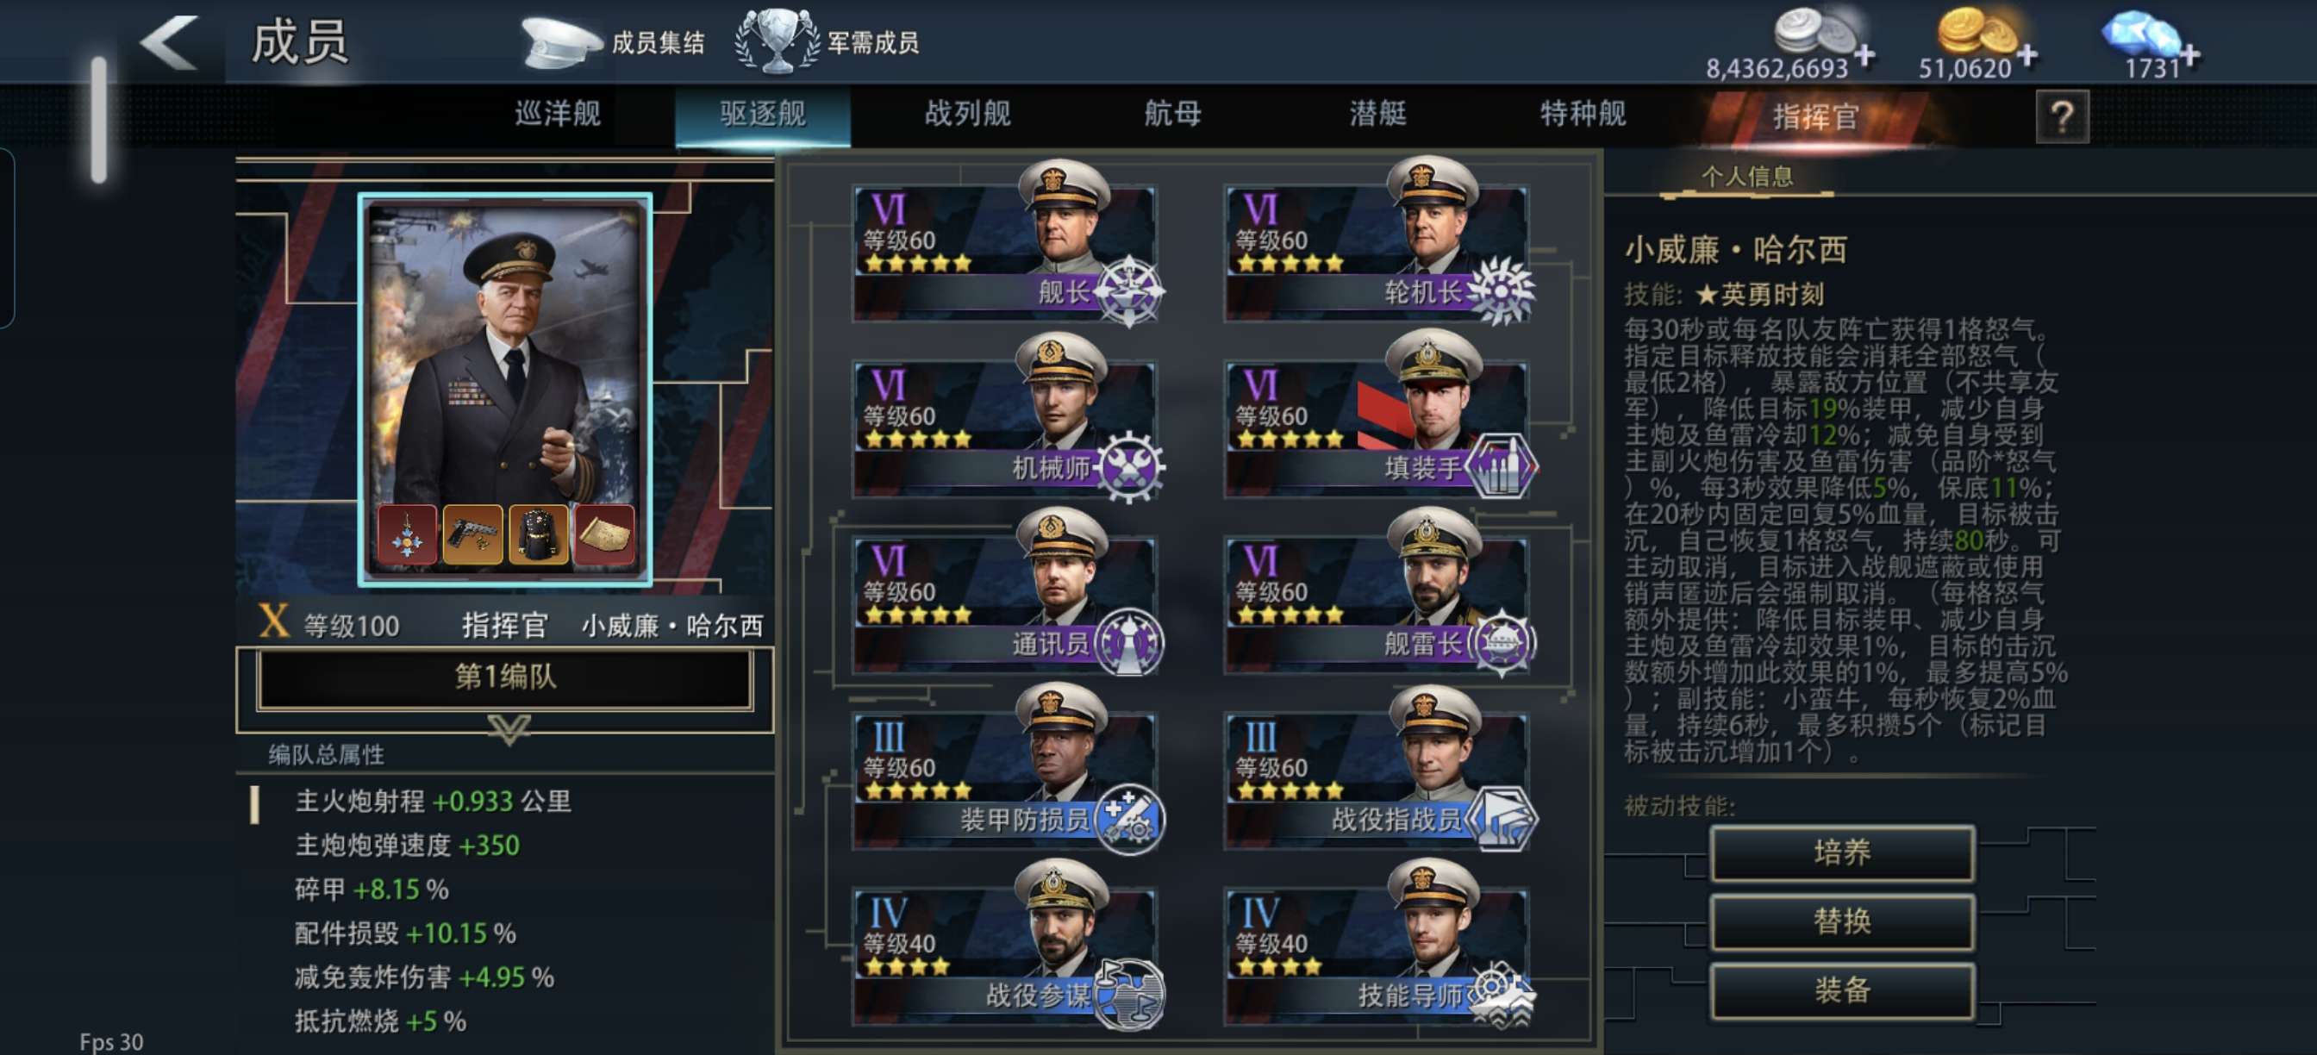Open the 指挥官 tab
The width and height of the screenshot is (2317, 1055).
1815,117
